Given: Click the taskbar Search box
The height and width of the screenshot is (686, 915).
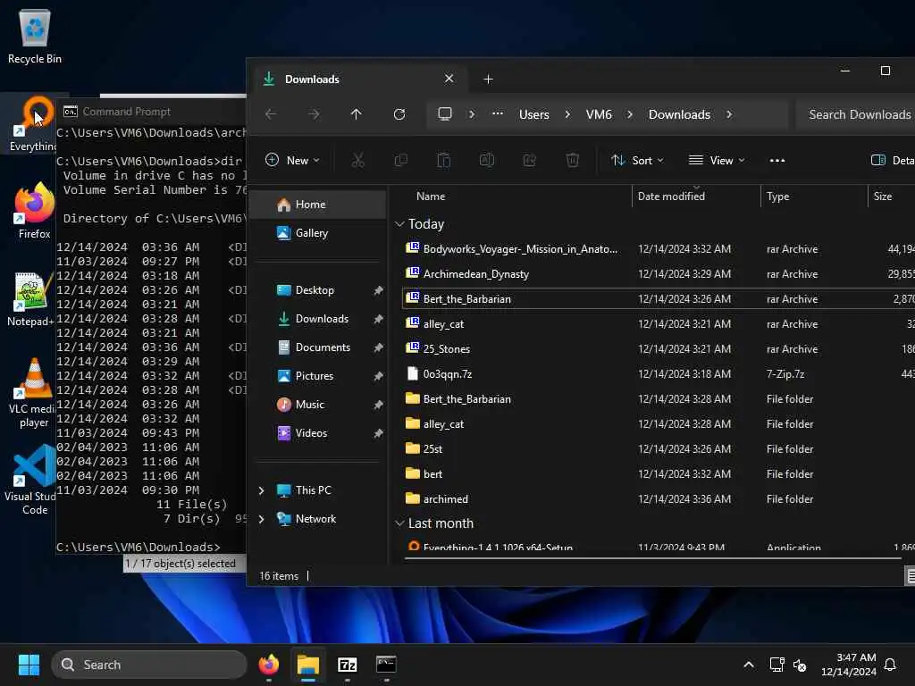Looking at the screenshot, I should tap(149, 665).
